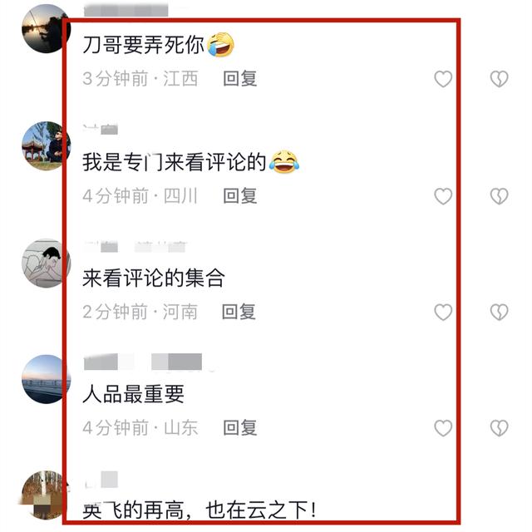Open the fishing silhouette avatar profile
Screen dimensions: 532x532
pyautogui.click(x=47, y=28)
